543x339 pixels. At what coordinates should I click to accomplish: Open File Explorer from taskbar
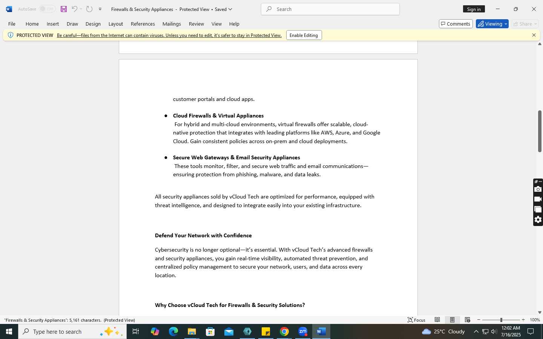[192, 331]
